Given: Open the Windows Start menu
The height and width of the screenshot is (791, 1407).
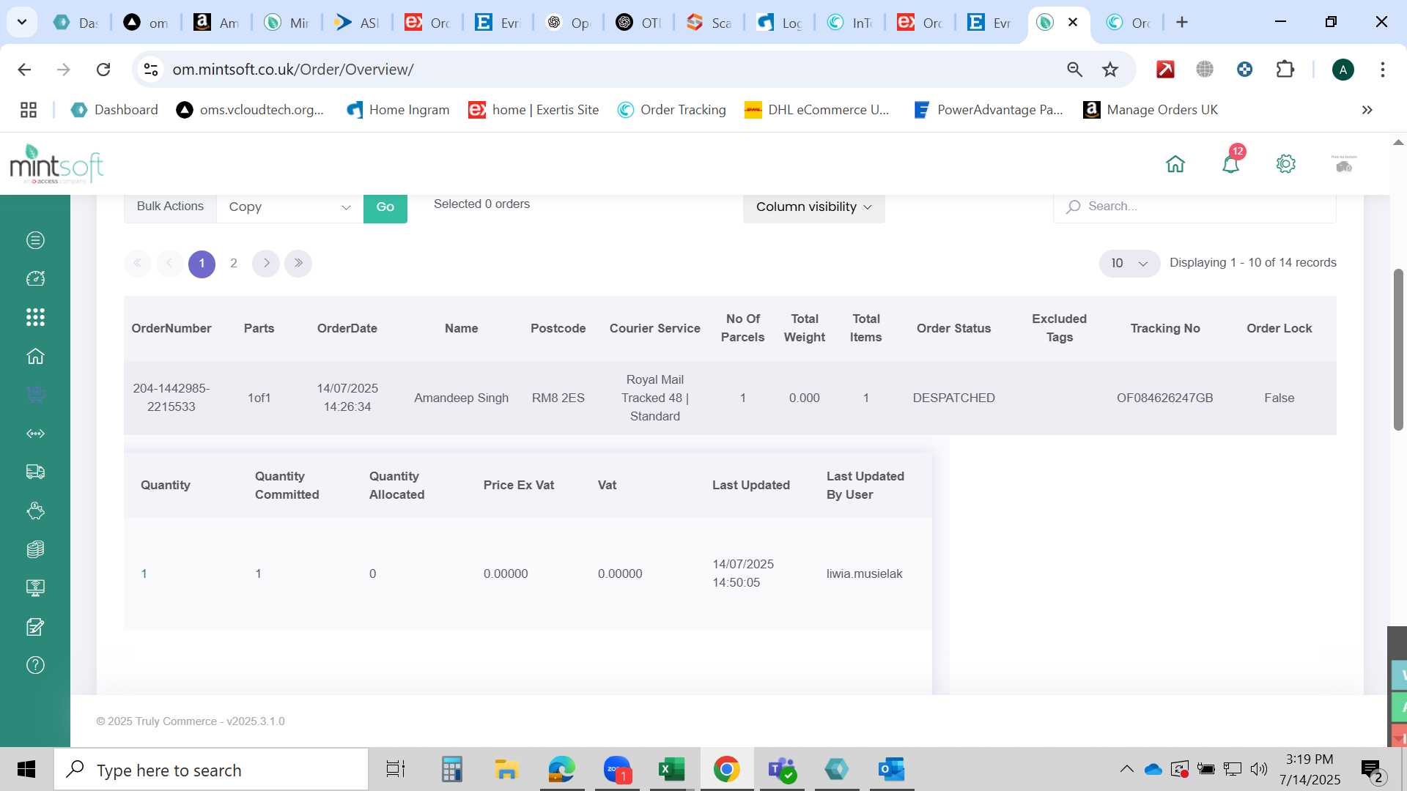Looking at the screenshot, I should click(26, 770).
